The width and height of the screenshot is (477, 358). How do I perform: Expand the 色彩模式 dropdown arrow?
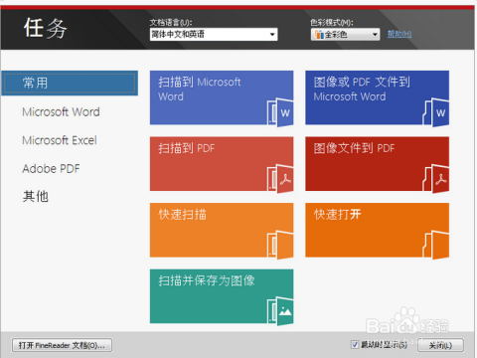pyautogui.click(x=375, y=35)
